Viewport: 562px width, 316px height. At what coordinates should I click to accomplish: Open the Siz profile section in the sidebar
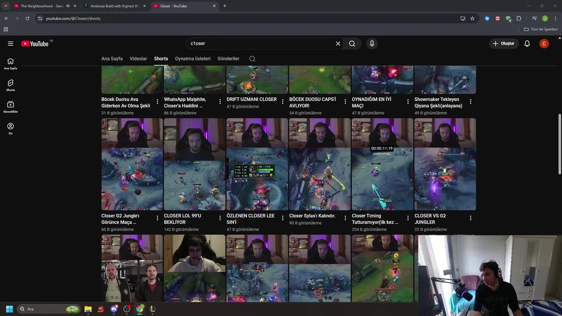pyautogui.click(x=11, y=128)
